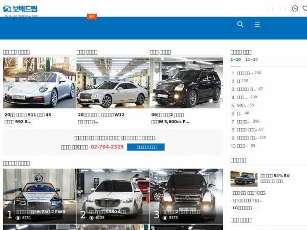
Task: Open the blue SUV news thumbnail
Action: [x=244, y=178]
